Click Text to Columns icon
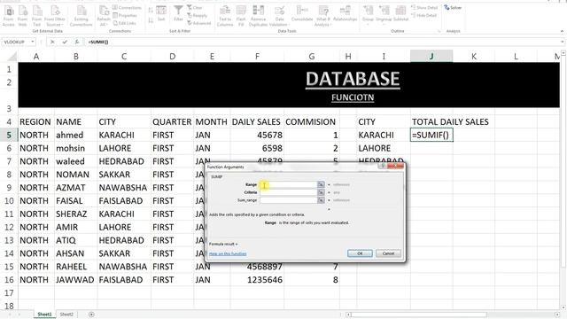This screenshot has height=319, width=567. coord(225,16)
